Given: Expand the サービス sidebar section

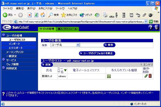Looking at the screenshot, I should click(4, 60).
